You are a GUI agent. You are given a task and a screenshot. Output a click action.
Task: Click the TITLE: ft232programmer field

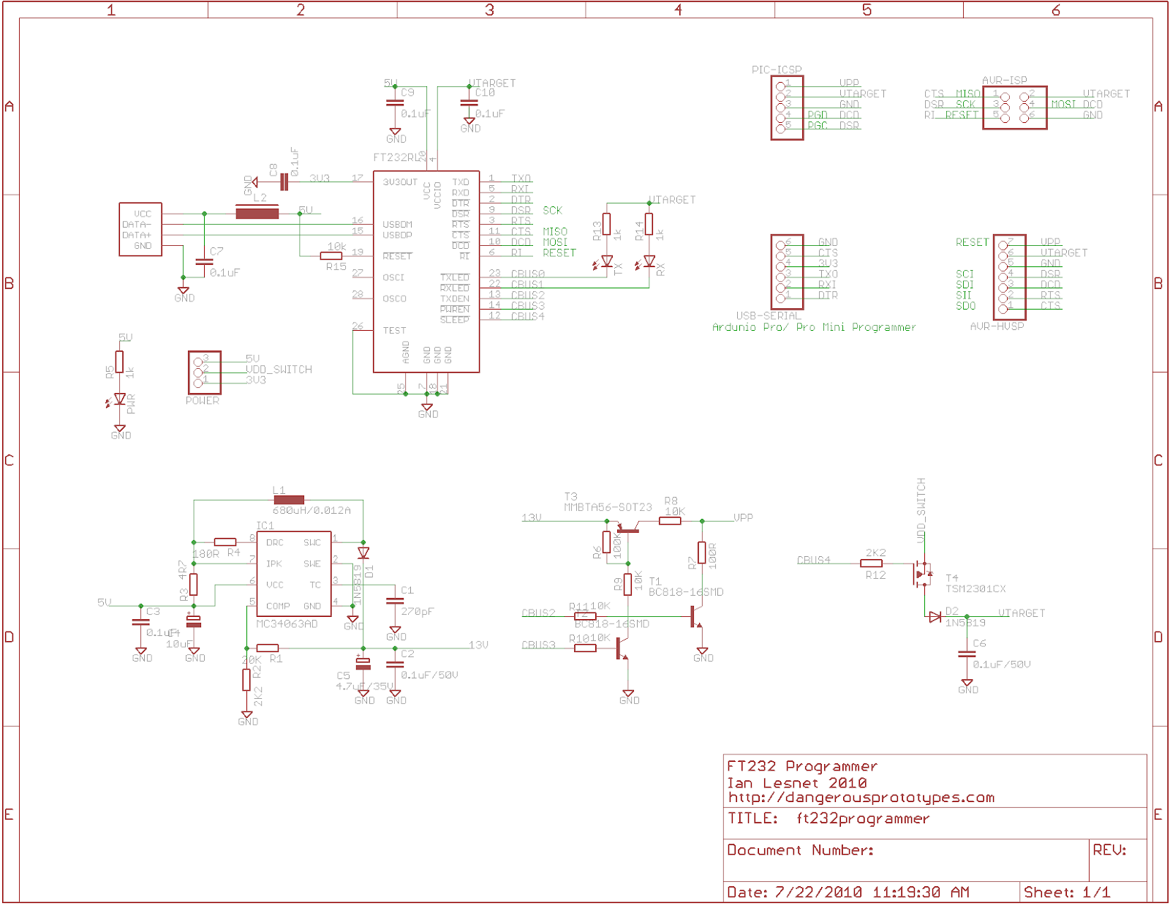(x=829, y=818)
